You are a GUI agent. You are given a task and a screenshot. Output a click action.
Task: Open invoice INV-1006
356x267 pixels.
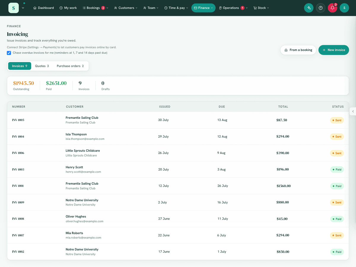click(x=18, y=153)
